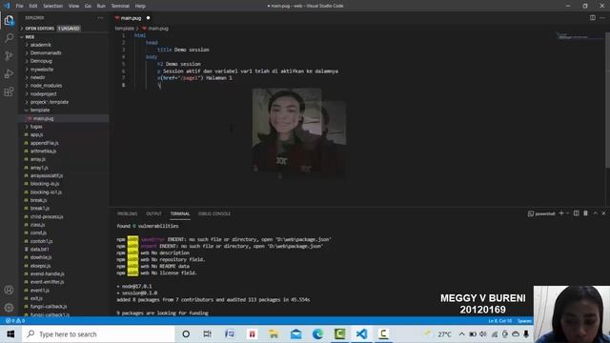Viewport: 610px width, 343px height.
Task: Open Task View on taskbar
Action: [x=208, y=334]
